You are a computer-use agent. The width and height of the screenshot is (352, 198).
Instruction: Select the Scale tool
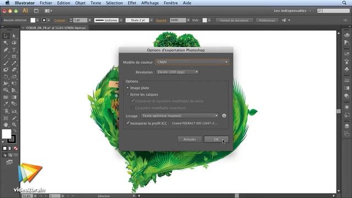point(14,77)
